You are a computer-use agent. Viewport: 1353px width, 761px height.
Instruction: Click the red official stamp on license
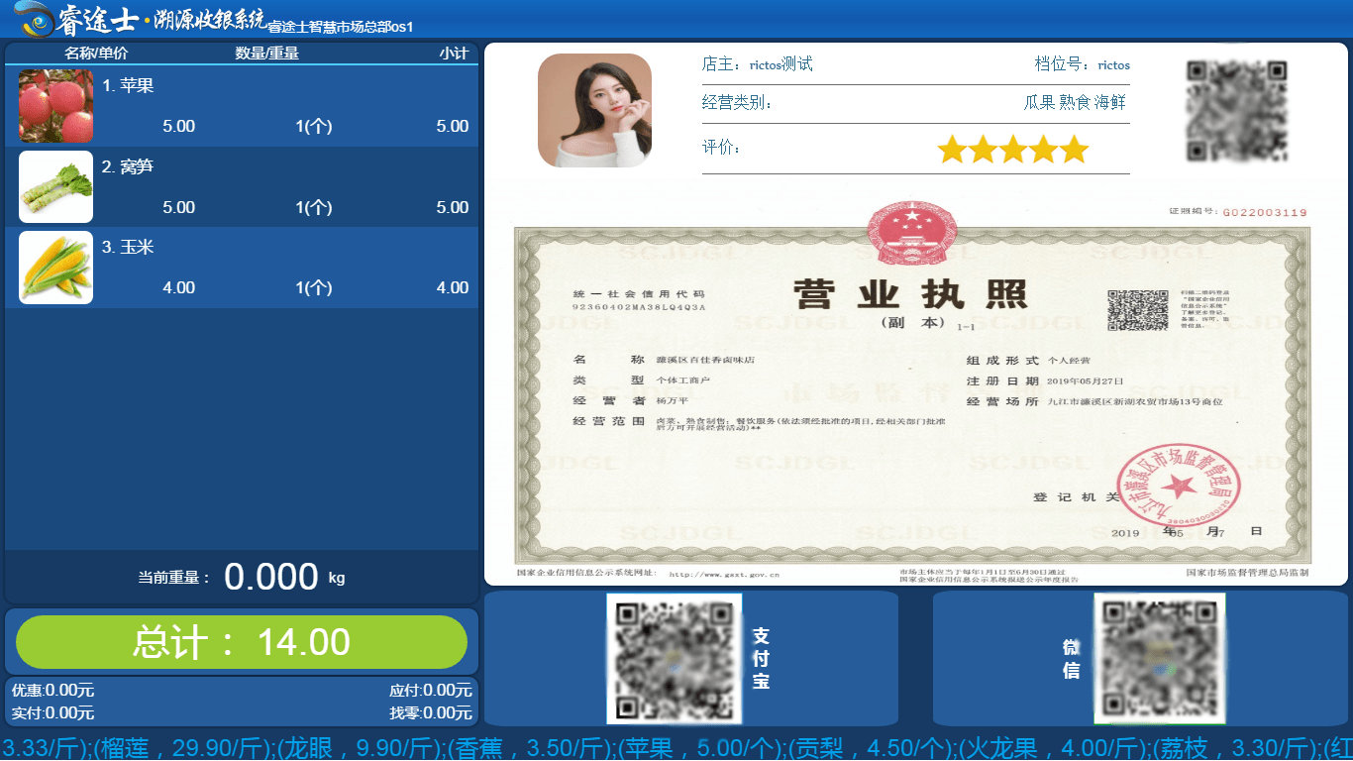point(1179,487)
